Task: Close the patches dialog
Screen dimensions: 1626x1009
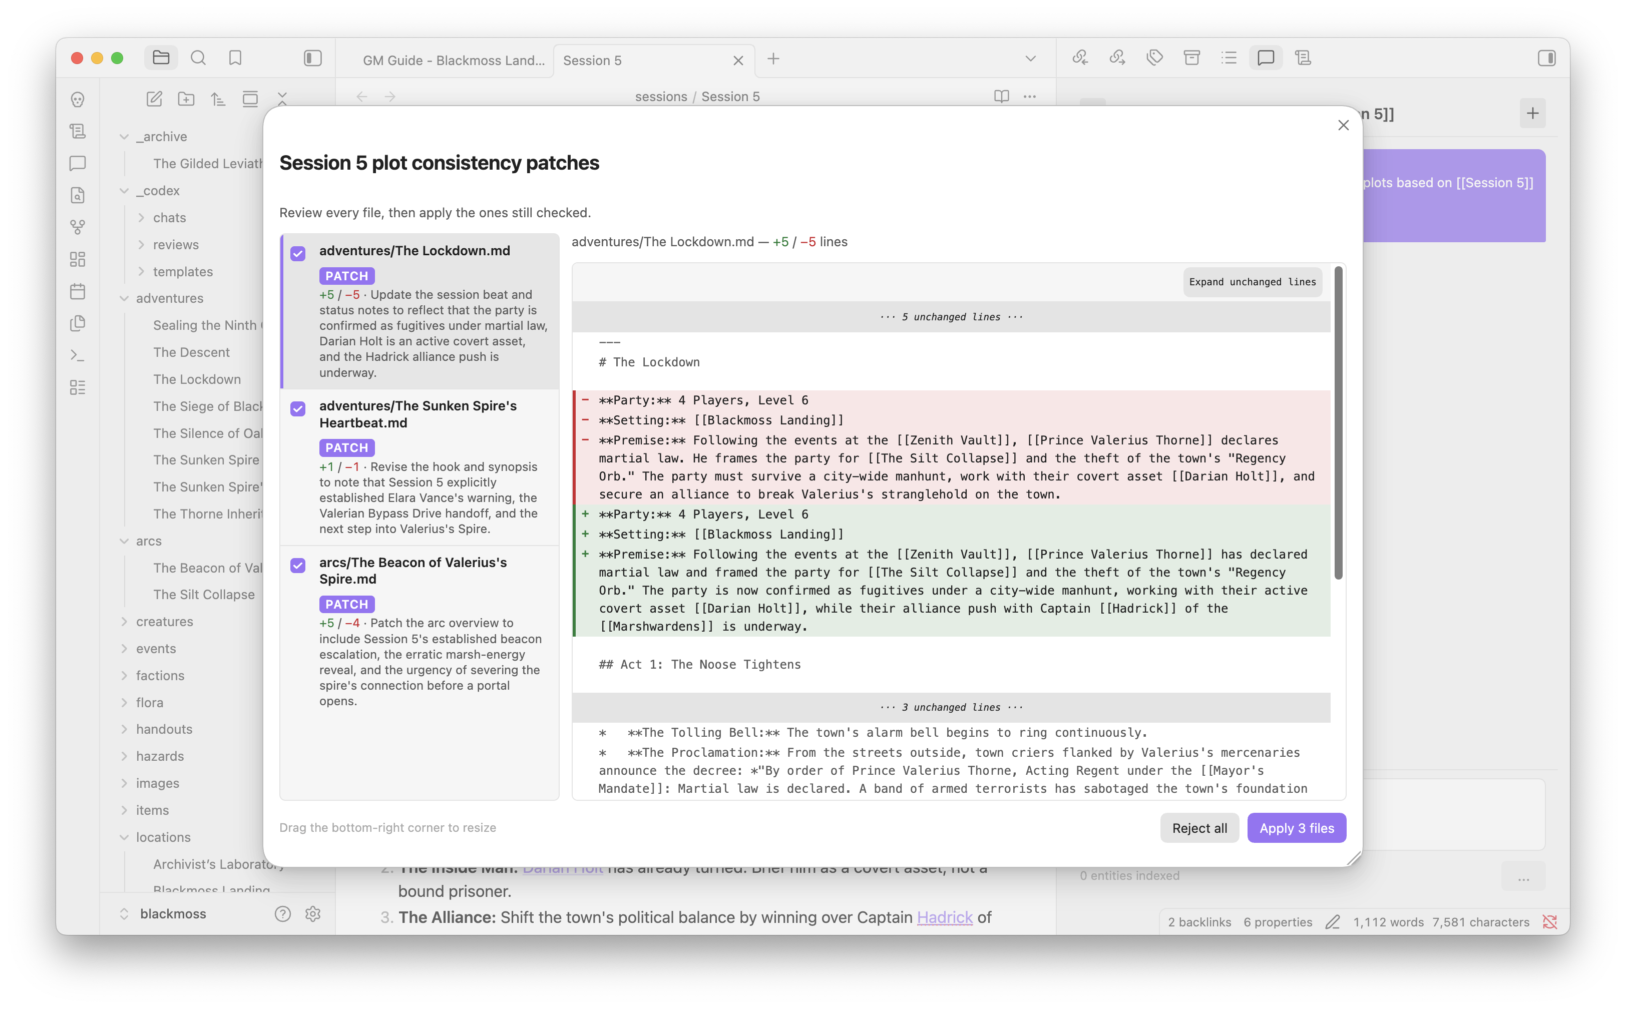Action: coord(1343,126)
